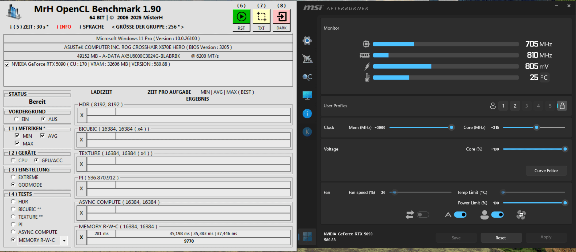The image size is (576, 252).
Task: Click the RST reset button
Action: (241, 28)
